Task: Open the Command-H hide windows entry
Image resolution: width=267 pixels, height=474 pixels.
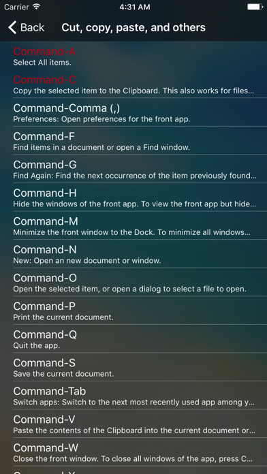Action: click(x=133, y=197)
